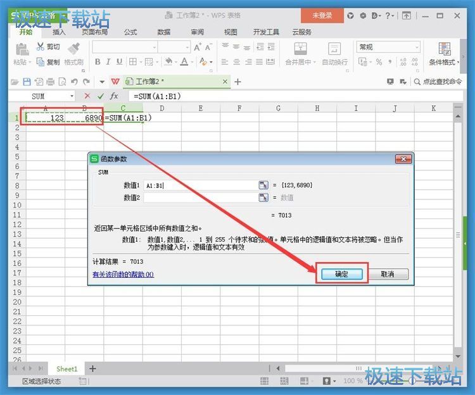Click center align icon
Viewport: 475px width, 395px height.
(236, 62)
